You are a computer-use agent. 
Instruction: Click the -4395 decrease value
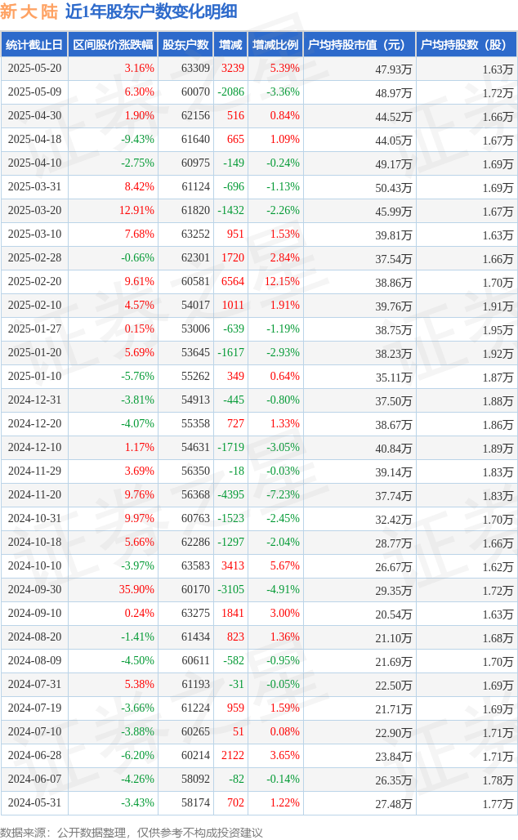click(x=231, y=494)
